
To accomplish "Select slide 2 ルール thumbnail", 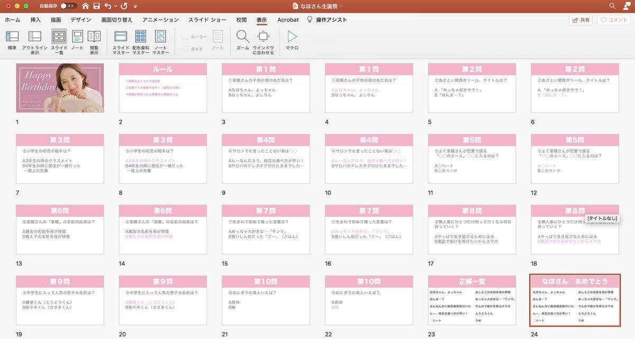I will pyautogui.click(x=163, y=88).
